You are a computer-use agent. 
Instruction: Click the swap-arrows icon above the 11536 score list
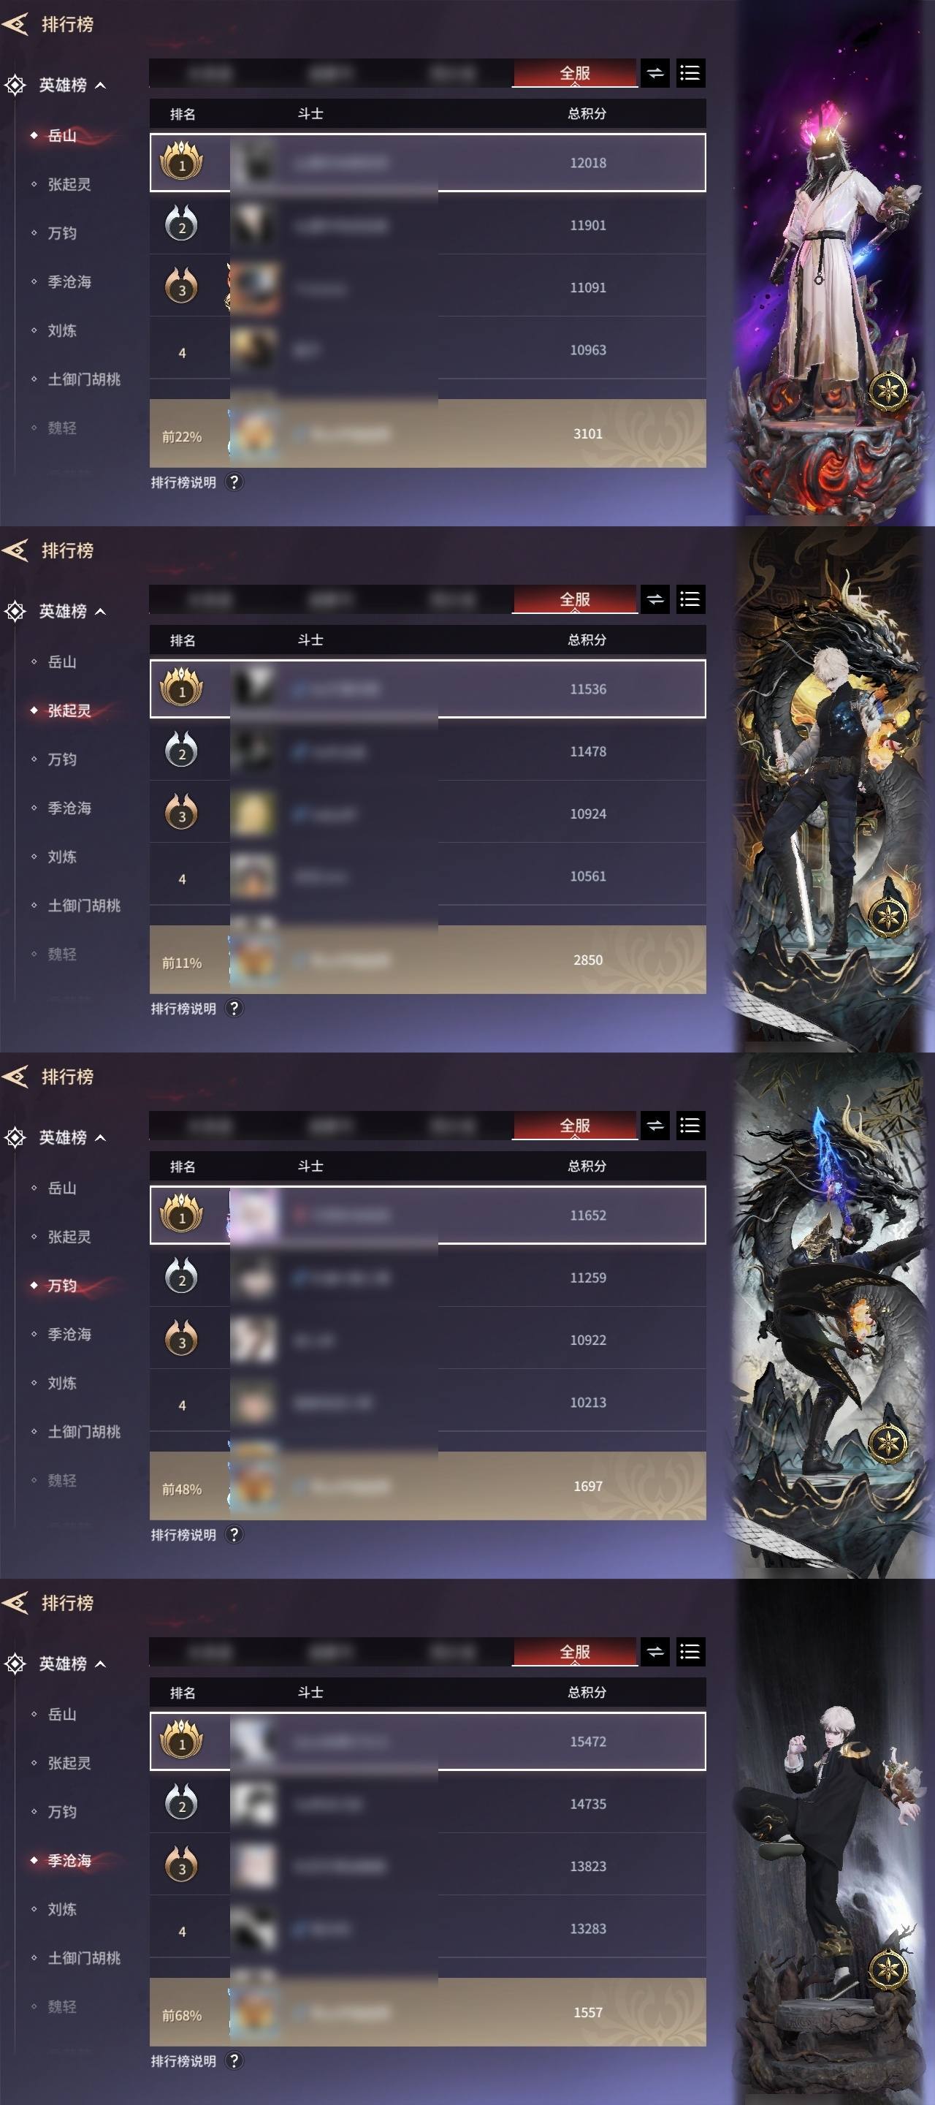(655, 600)
